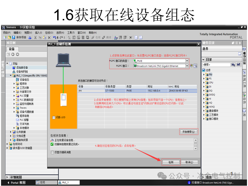Screen dimensions: 248x186
Task: Click the Go offline plug icon
Action: [x=104, y=38]
